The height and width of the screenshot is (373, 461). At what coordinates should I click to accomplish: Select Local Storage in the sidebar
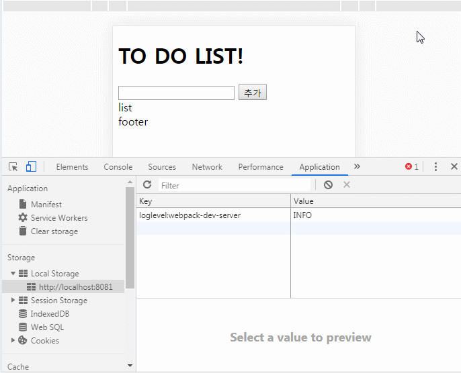[x=54, y=274]
